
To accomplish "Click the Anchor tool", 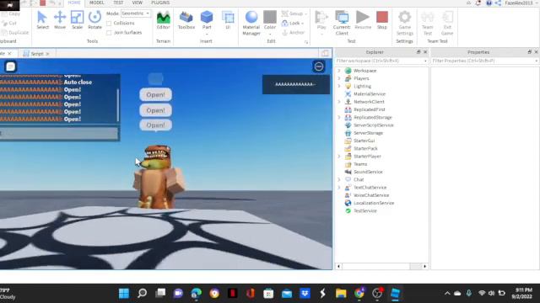I will point(294,33).
